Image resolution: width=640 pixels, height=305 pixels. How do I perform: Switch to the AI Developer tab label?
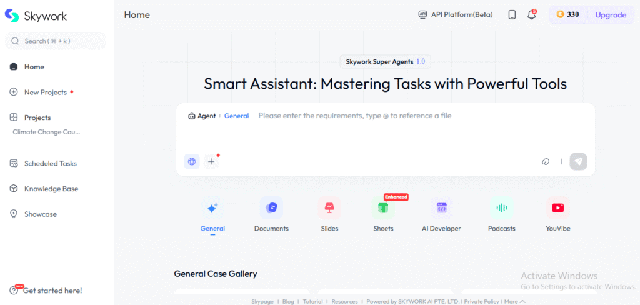point(442,229)
